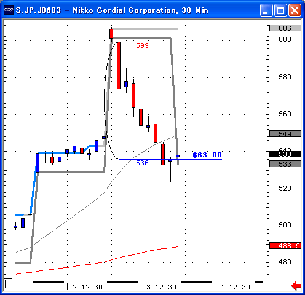
Task: Close the Nikko Cordial chart window
Action: coord(295,10)
